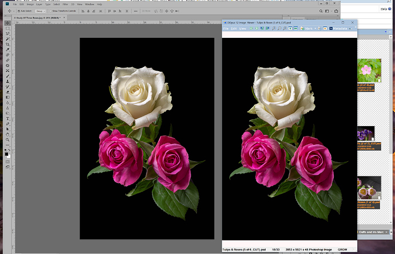The width and height of the screenshot is (395, 254).
Task: Select the Hand tool
Action: tap(7, 134)
